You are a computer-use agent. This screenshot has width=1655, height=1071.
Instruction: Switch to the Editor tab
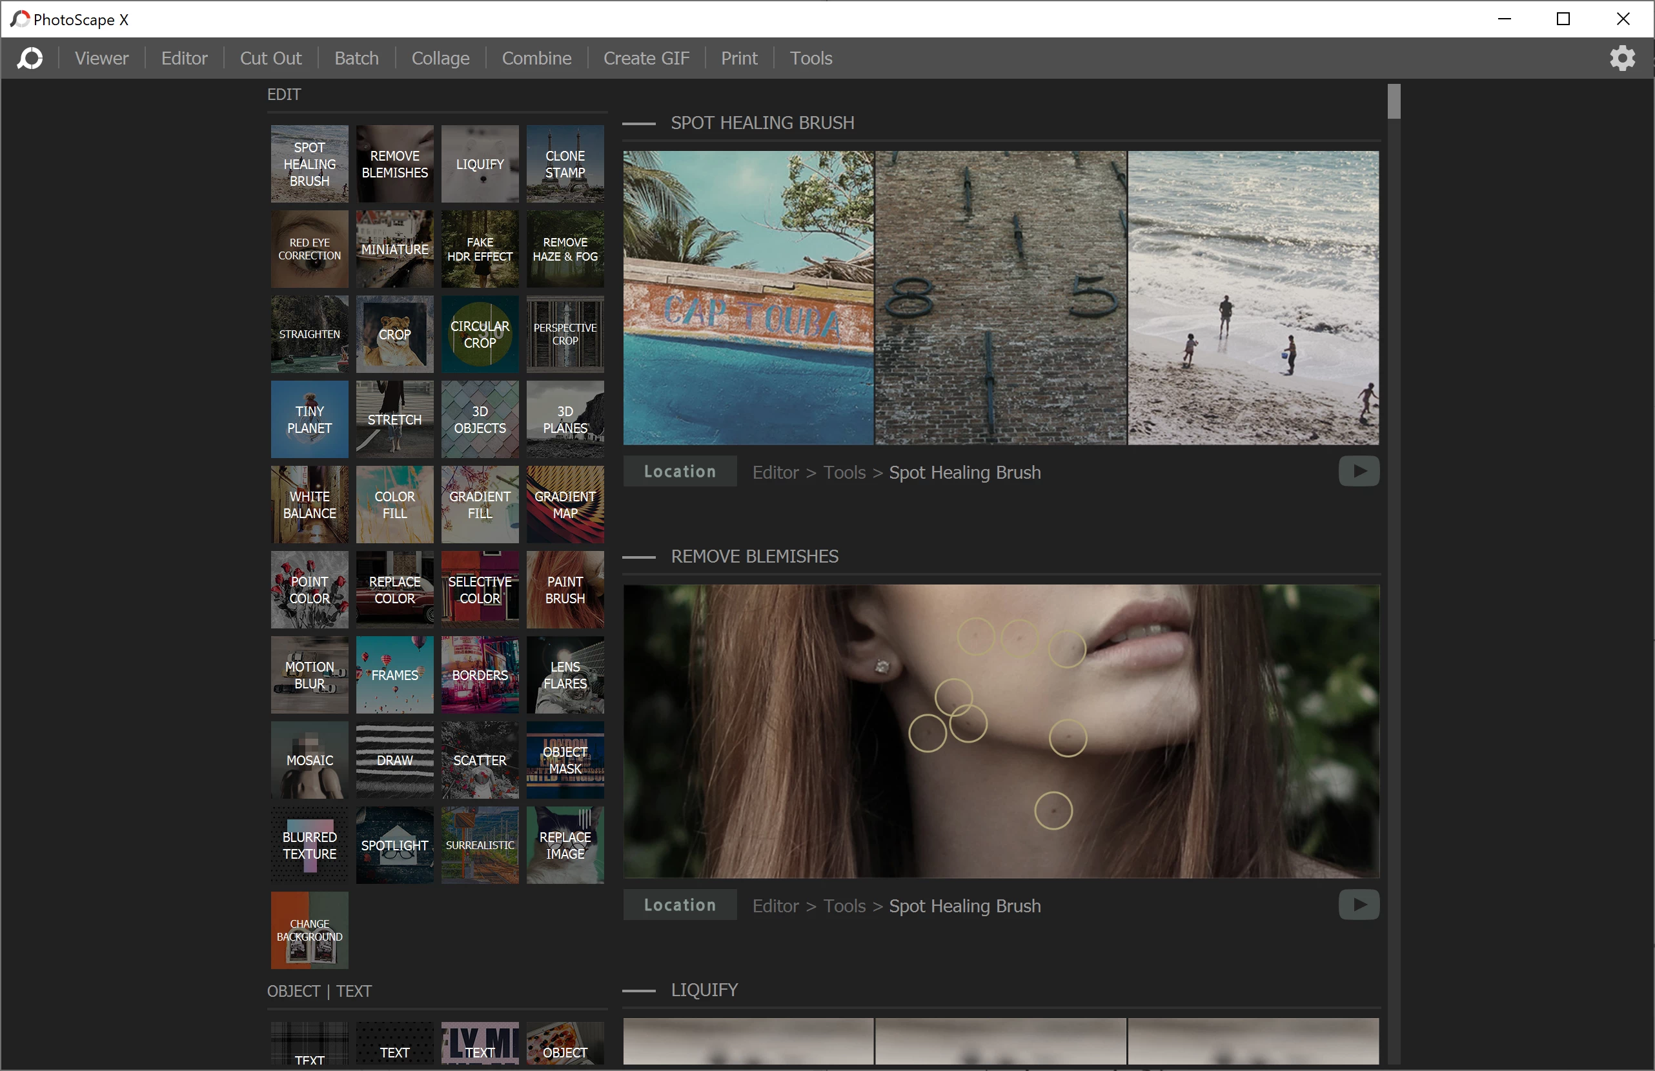183,57
